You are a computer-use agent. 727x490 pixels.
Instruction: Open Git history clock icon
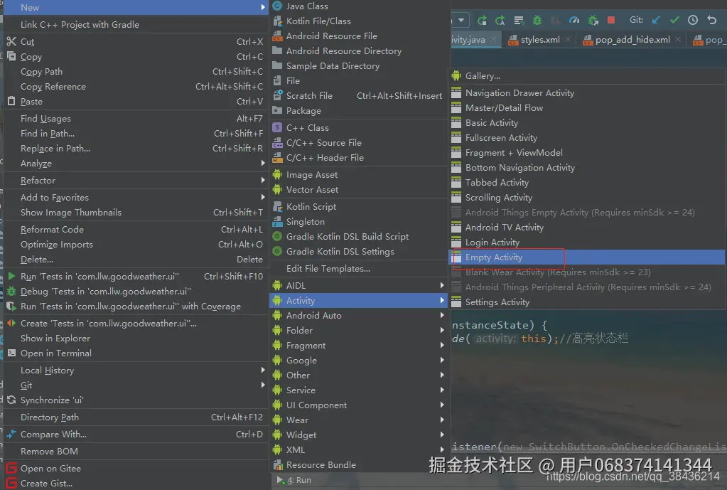pyautogui.click(x=693, y=20)
